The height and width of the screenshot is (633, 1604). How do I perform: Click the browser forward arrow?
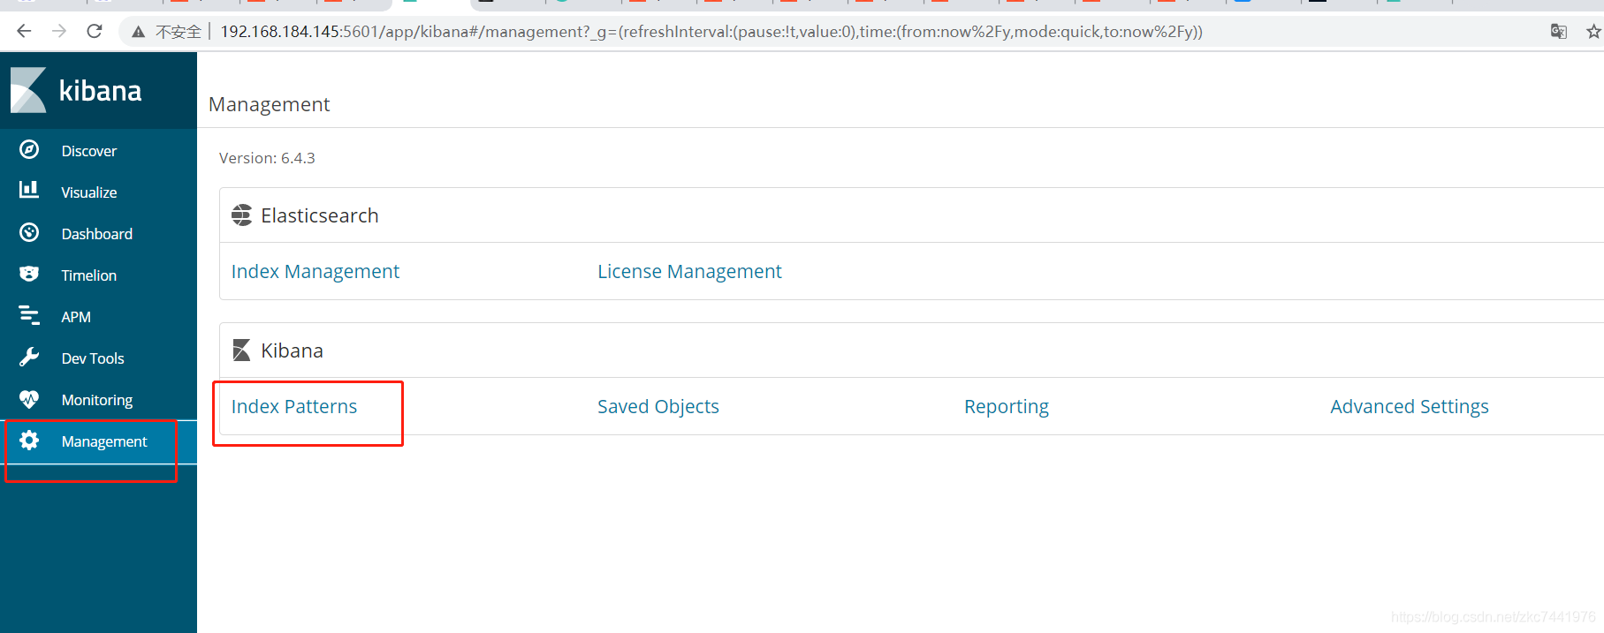59,32
